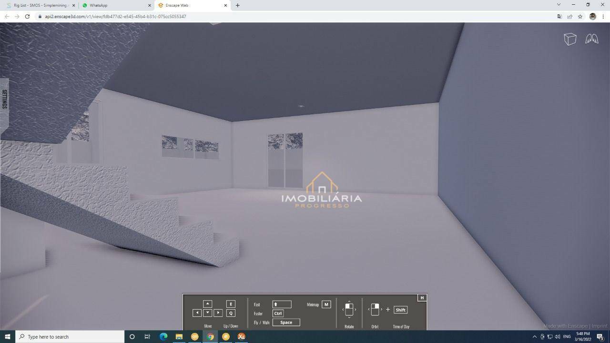Click the left arrow move key
Viewport: 610px width, 343px height.
tap(197, 313)
